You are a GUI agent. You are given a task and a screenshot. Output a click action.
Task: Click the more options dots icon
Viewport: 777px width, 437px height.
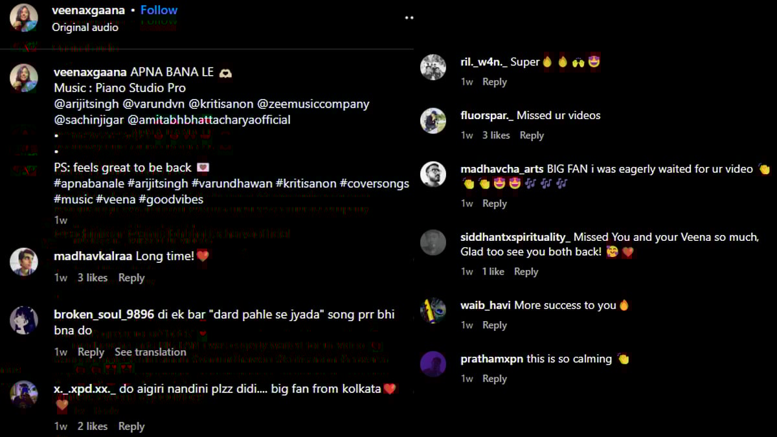click(x=409, y=17)
